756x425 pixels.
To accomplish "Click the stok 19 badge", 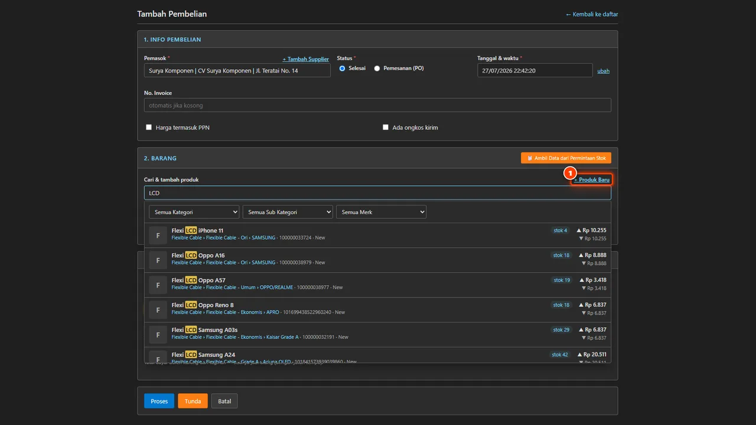I will tap(562, 280).
